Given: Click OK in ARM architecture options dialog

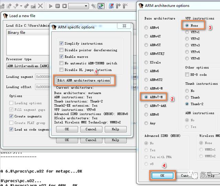Looking at the screenshot, I should (162, 175).
